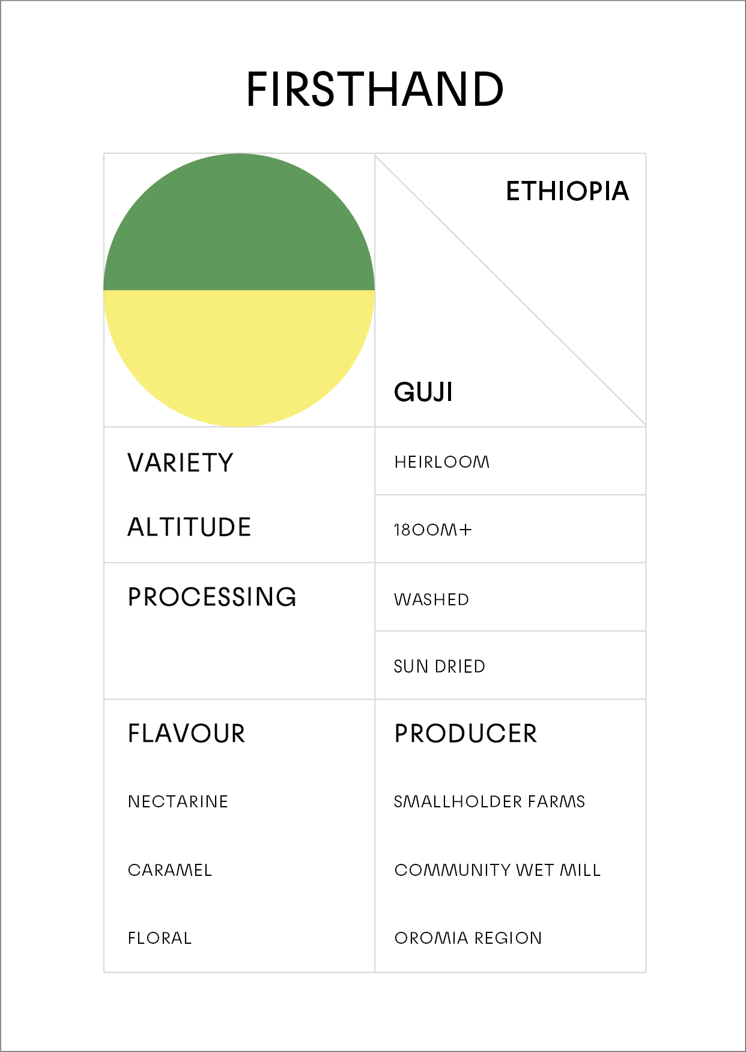Click the ALTITUDE heading
Image resolution: width=746 pixels, height=1052 pixels.
pyautogui.click(x=189, y=527)
